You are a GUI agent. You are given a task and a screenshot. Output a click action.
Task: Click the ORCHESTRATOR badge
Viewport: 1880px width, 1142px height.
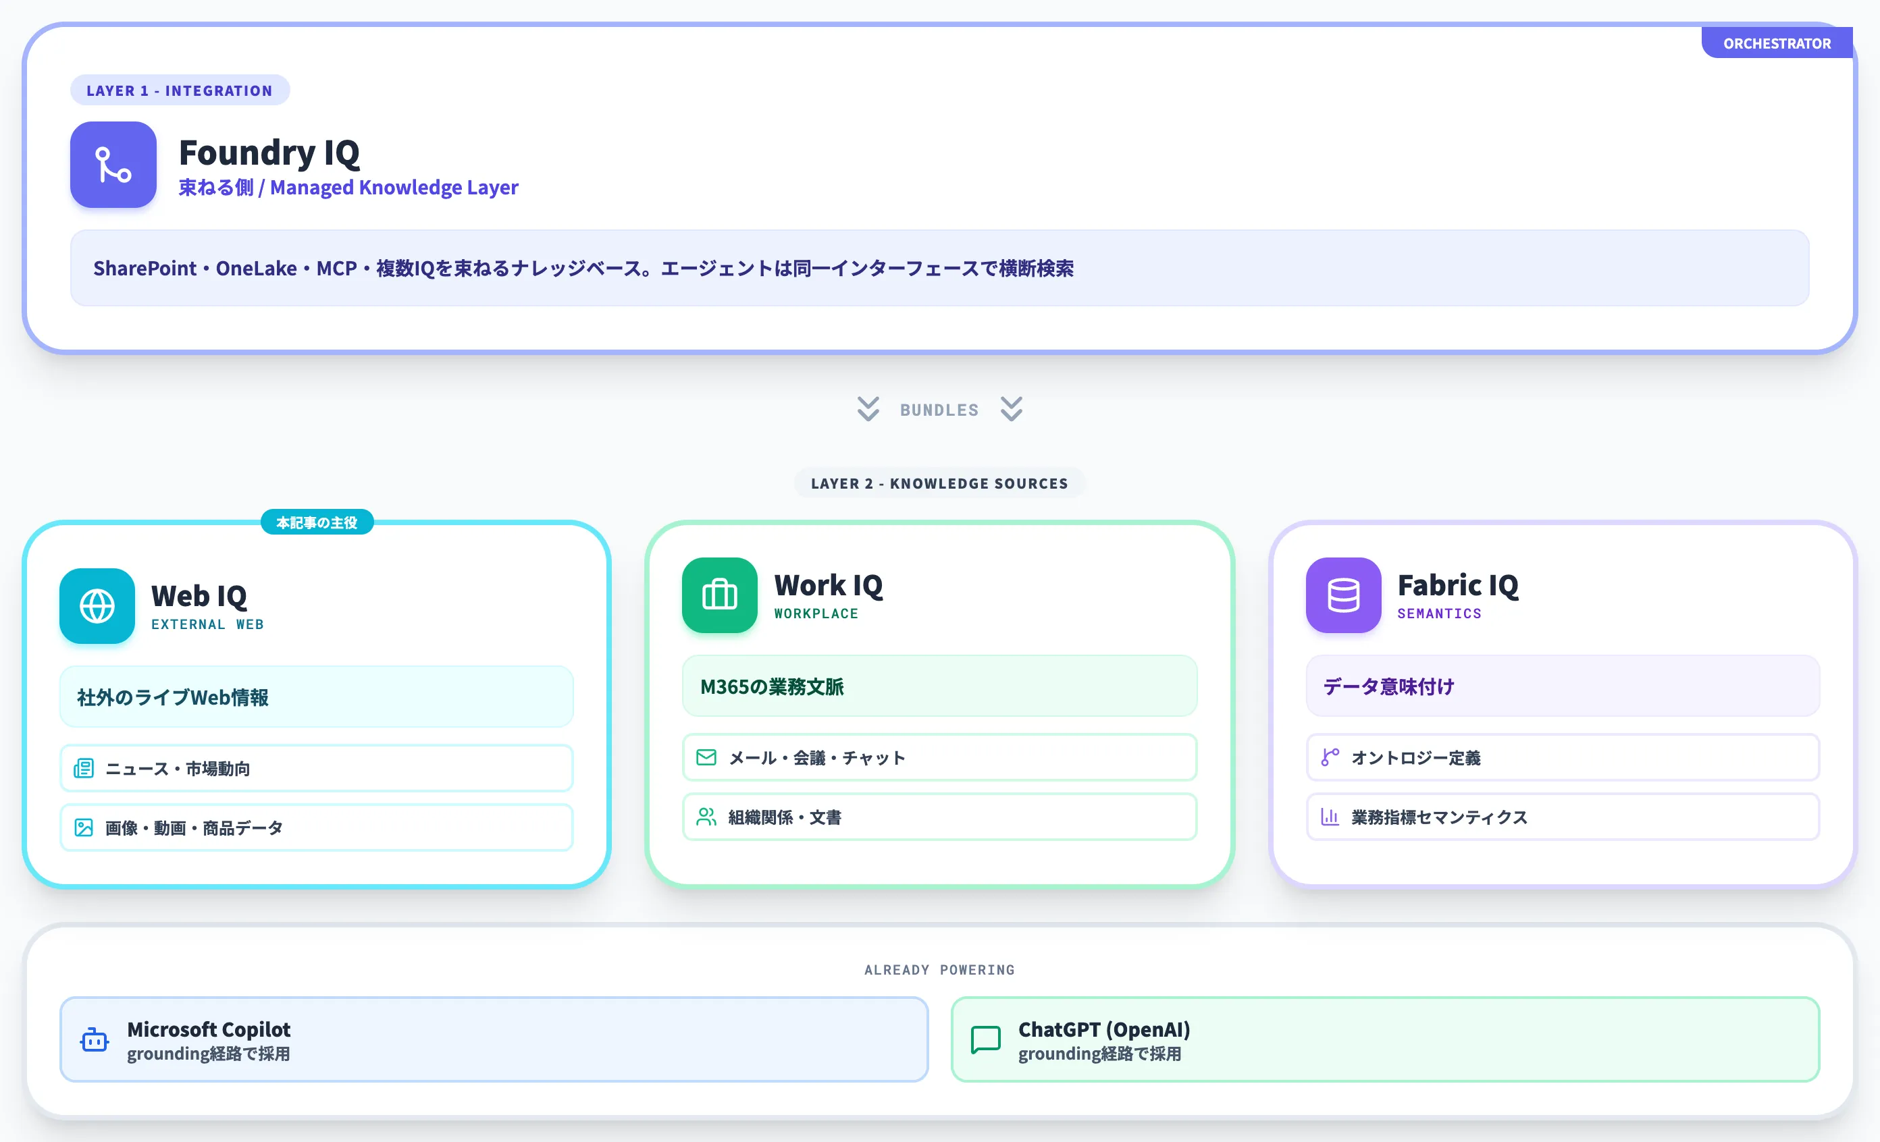1777,43
